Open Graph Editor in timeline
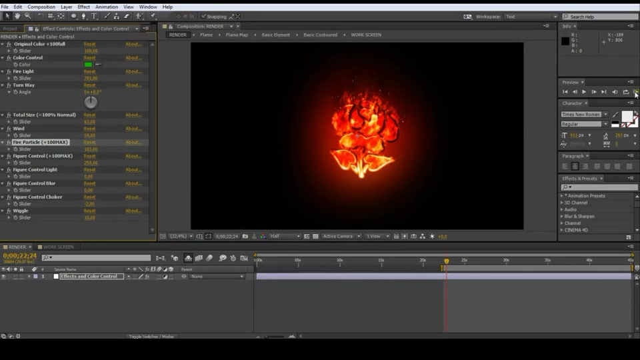The height and width of the screenshot is (360, 640). (x=244, y=258)
